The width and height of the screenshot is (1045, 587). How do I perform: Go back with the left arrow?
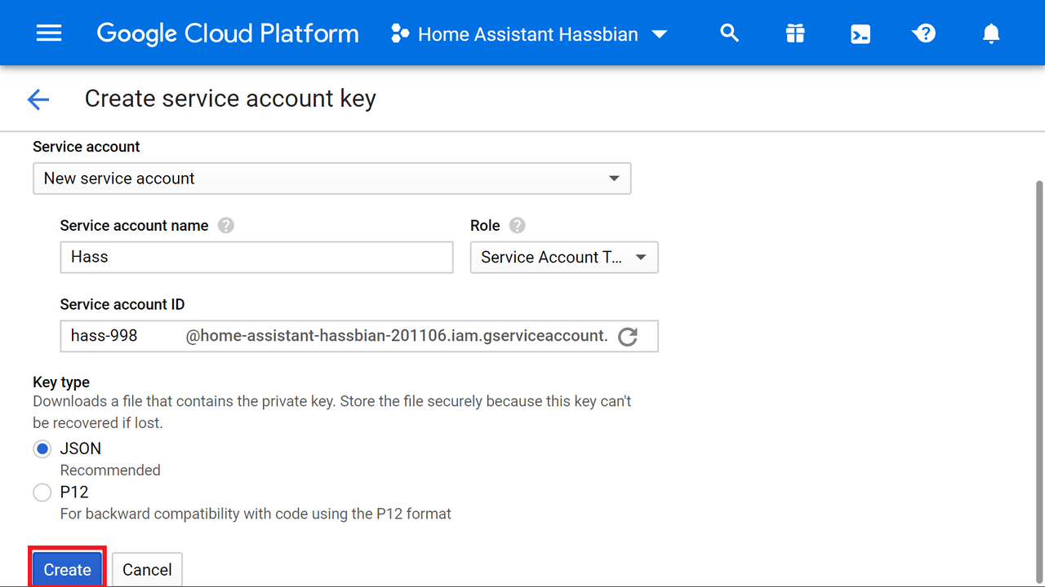coord(38,99)
